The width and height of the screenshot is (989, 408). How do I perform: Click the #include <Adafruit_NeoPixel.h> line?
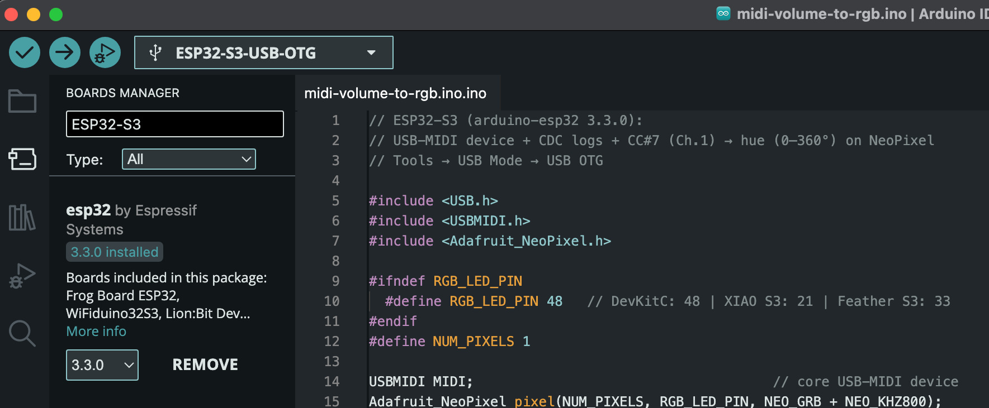coord(490,241)
